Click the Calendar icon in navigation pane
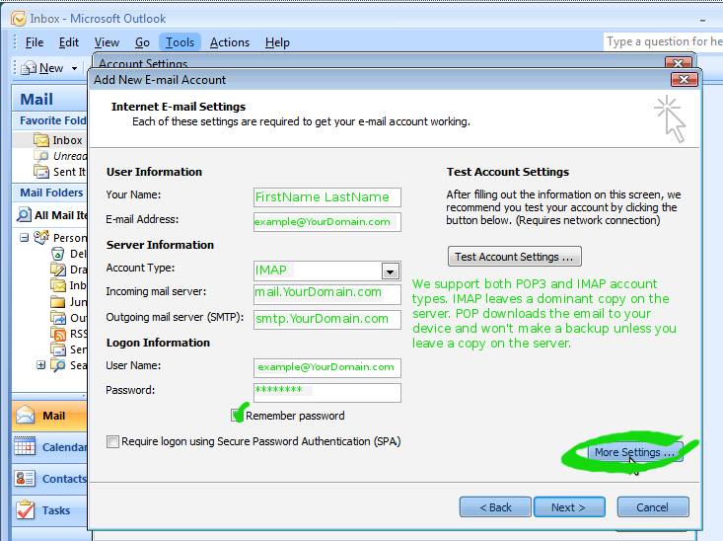The height and width of the screenshot is (541, 723). click(25, 447)
